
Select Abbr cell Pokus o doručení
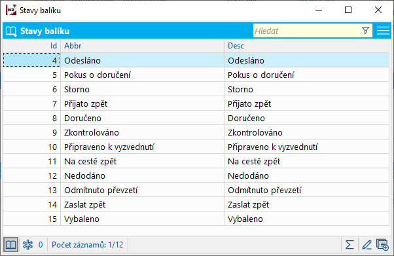tap(142, 75)
